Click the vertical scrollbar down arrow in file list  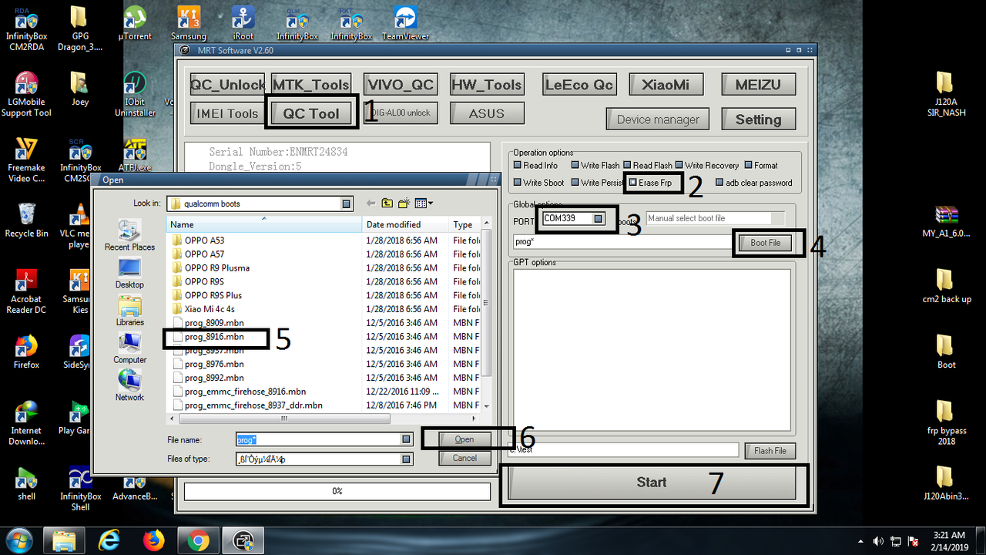pyautogui.click(x=486, y=406)
